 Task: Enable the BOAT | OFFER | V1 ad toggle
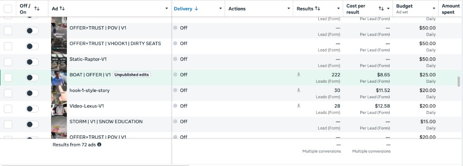click(x=32, y=78)
